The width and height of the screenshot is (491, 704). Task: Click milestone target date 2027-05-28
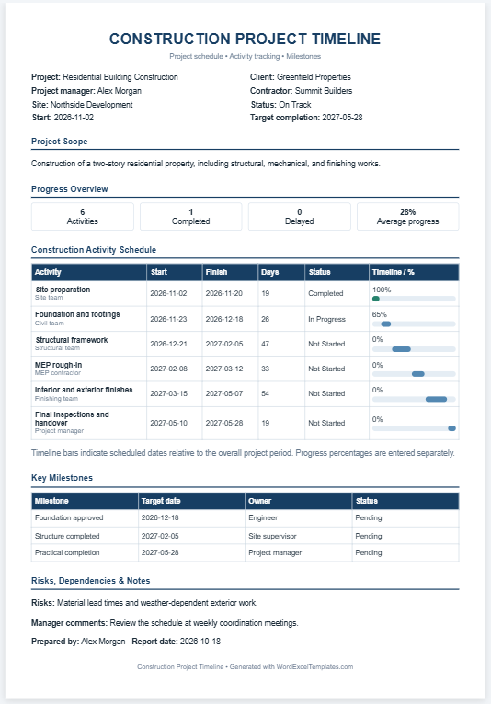tap(160, 552)
